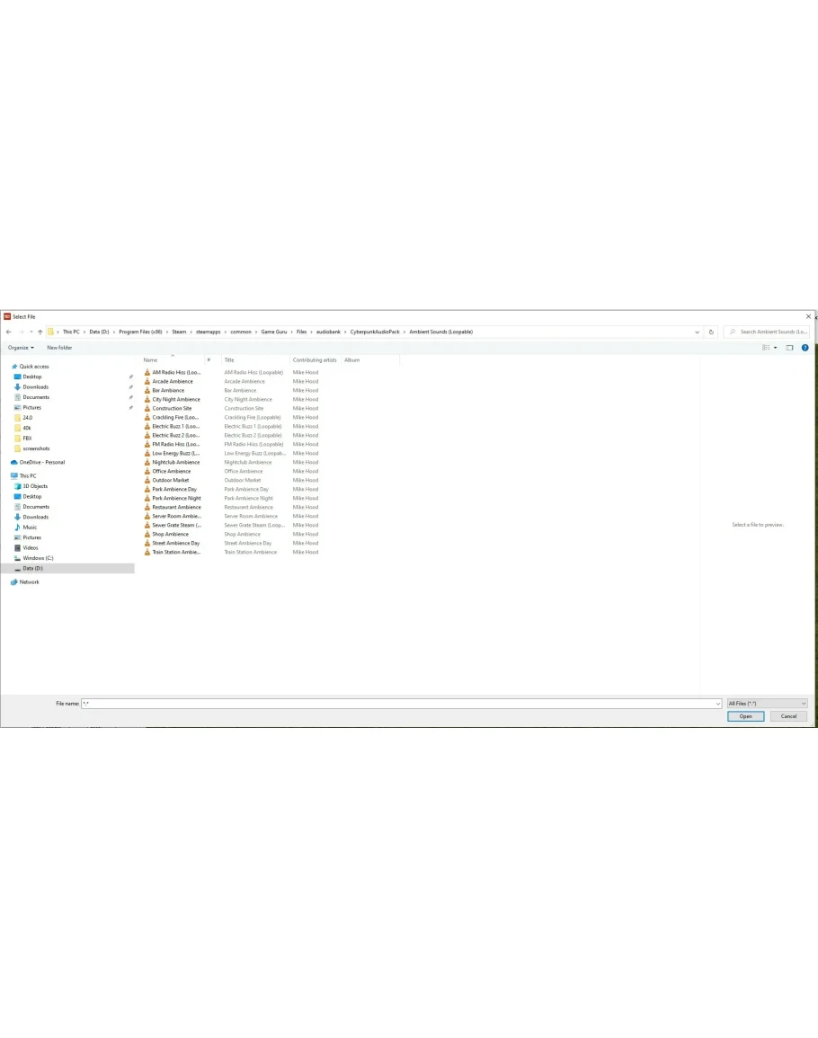Click the File name input field
Viewport: 818px width, 1038px height.
[x=400, y=704]
